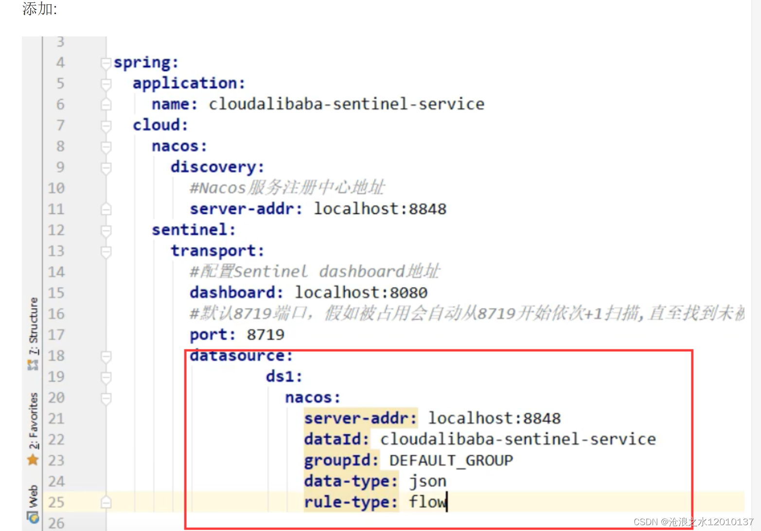761x531 pixels.
Task: Click the port value '8719'
Action: coord(265,335)
